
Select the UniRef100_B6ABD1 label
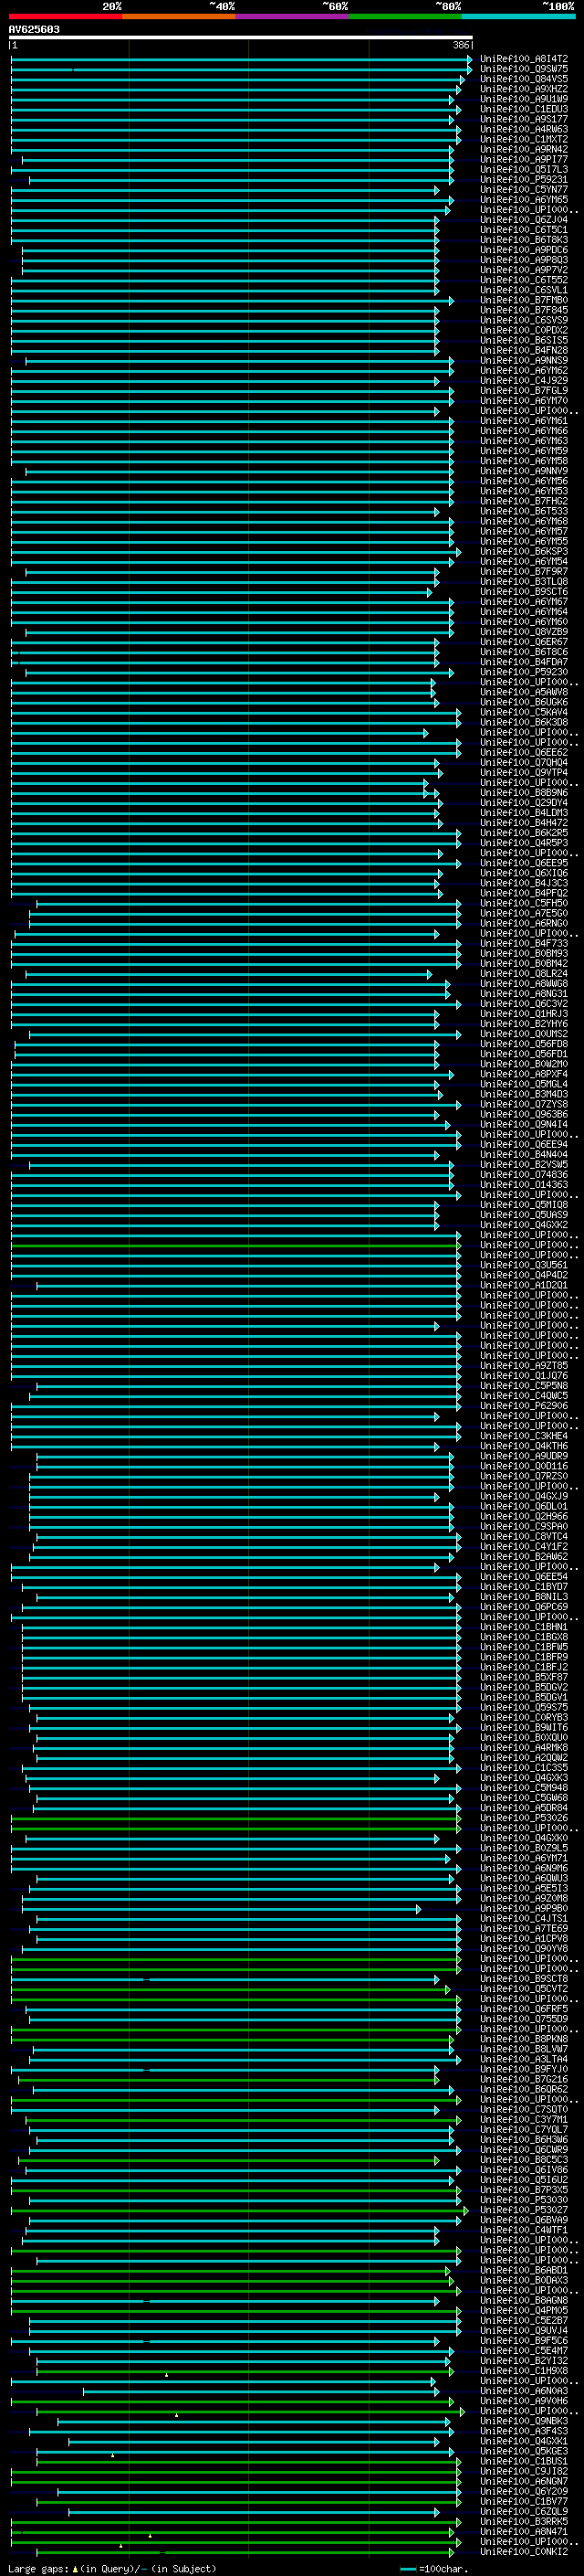tap(524, 2270)
